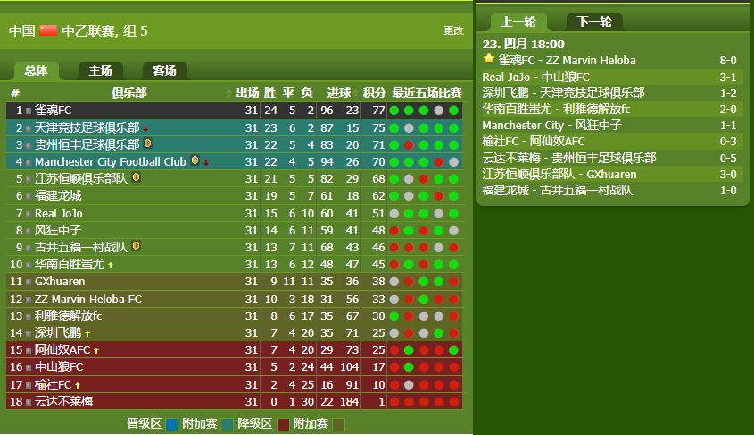Click the green form dot in 中山狼FC row
Screen dimensions: 754x435
click(x=409, y=367)
